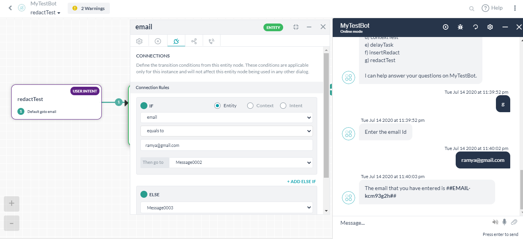Image resolution: width=523 pixels, height=239 pixels.
Task: Switch to the component properties gear tab
Action: tap(139, 41)
